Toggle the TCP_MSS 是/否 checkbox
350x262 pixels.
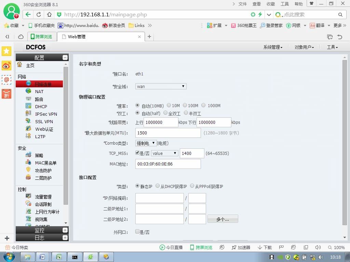click(x=137, y=153)
